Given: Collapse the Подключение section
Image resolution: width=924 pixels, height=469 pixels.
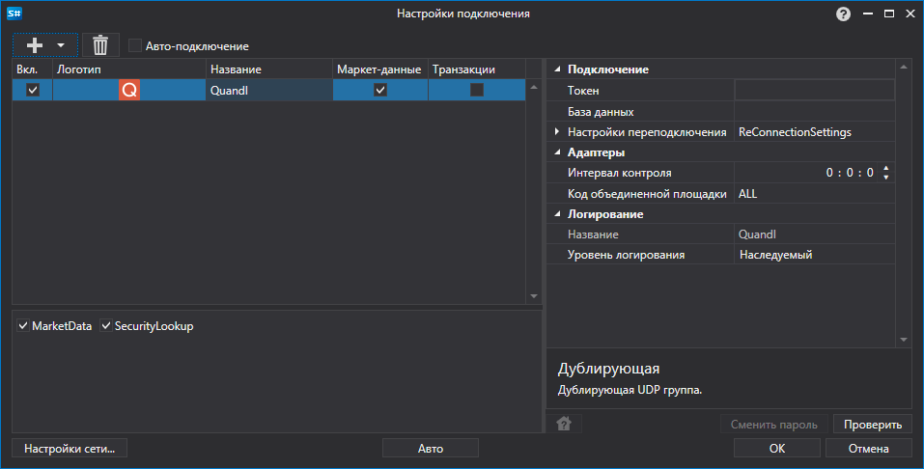Looking at the screenshot, I should point(557,69).
